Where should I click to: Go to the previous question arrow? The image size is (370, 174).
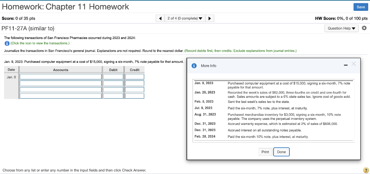[x=160, y=18]
